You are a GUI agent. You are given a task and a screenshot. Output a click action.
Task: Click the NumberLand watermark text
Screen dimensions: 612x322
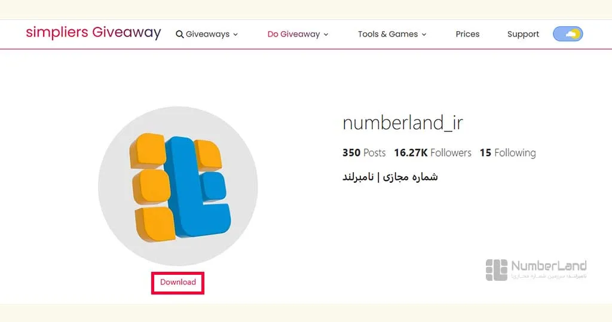(549, 269)
